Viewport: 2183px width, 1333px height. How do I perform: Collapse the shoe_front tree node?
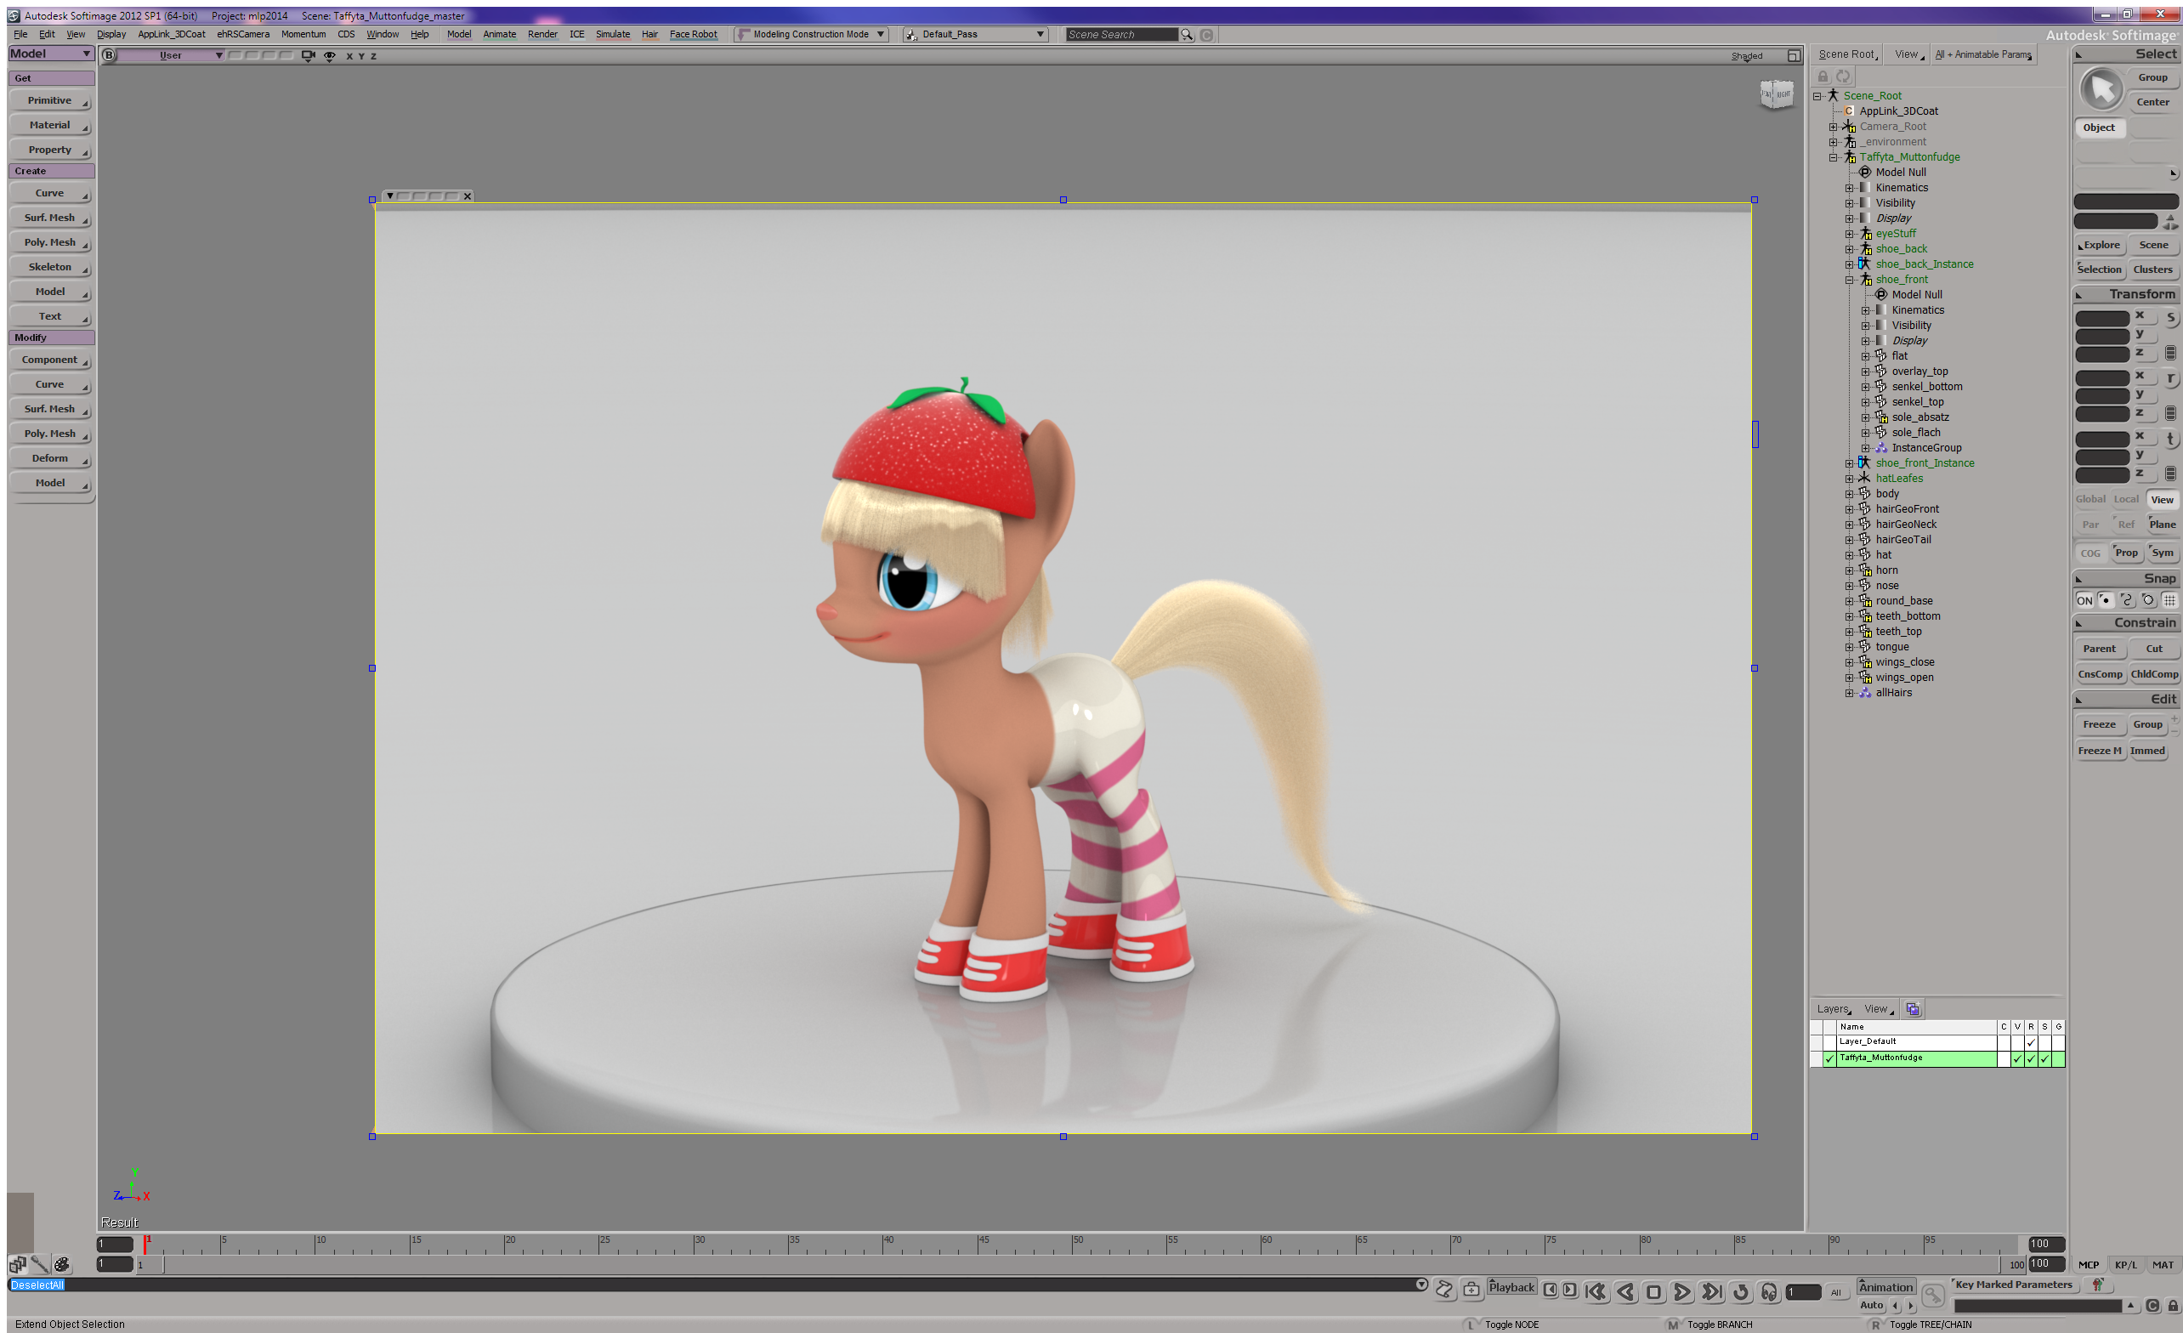[1850, 280]
